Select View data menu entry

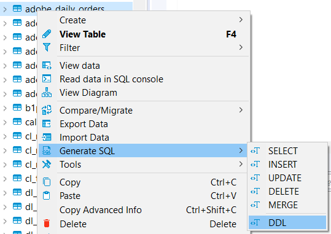point(143,66)
